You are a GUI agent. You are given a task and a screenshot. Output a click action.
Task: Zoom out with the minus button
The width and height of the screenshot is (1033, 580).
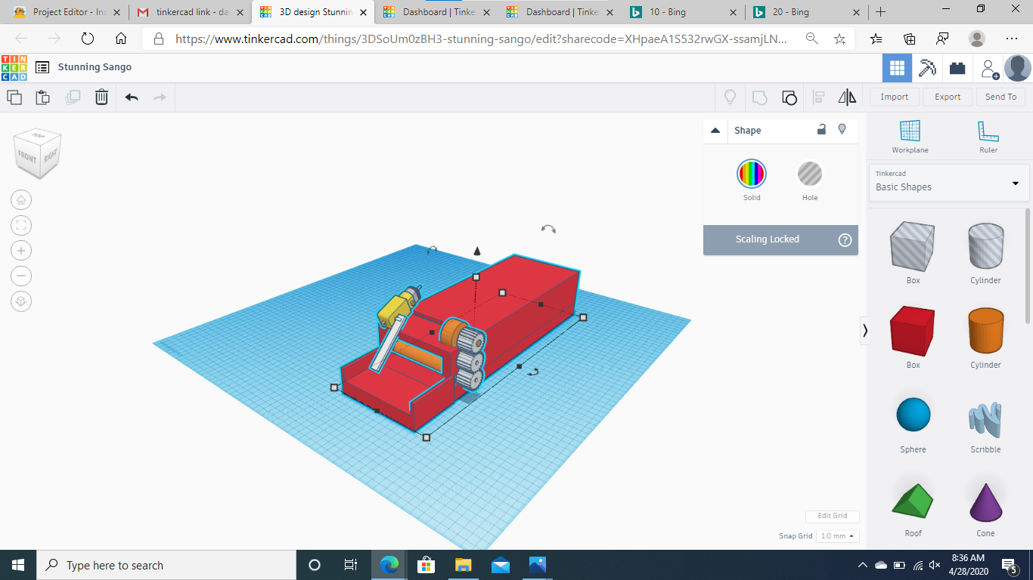tap(21, 276)
